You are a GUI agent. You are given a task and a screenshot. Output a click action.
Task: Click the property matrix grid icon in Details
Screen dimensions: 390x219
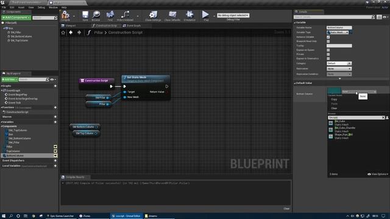379,17
